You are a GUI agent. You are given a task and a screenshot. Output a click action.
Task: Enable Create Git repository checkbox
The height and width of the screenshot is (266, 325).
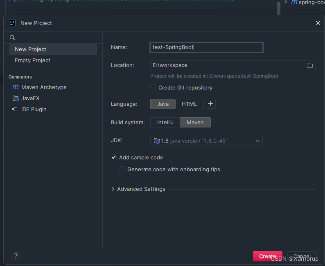pyautogui.click(x=153, y=87)
